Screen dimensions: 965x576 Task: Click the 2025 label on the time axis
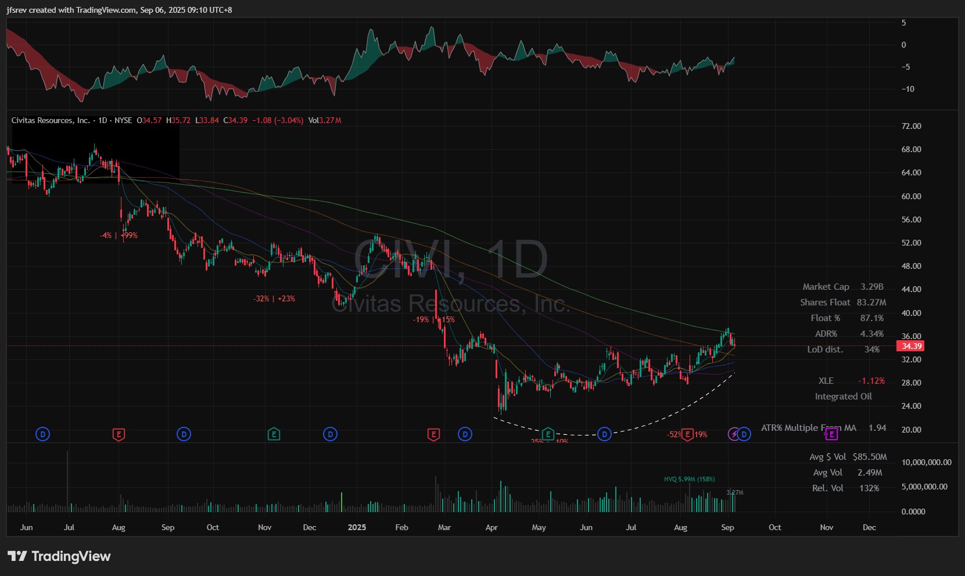point(357,527)
